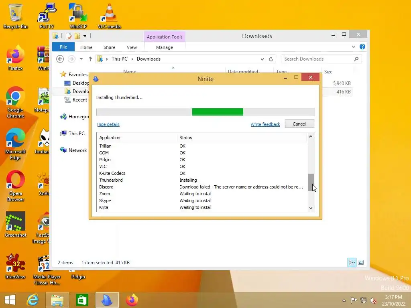Open Google Chrome desktop shortcut
Screen dimensions: 411x308
(16, 102)
